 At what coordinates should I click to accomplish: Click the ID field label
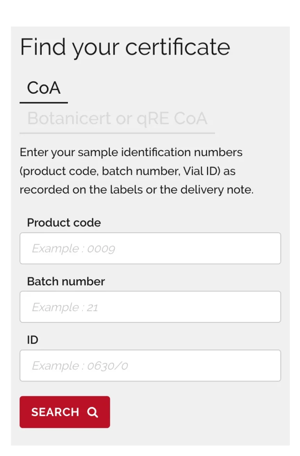pyautogui.click(x=33, y=340)
